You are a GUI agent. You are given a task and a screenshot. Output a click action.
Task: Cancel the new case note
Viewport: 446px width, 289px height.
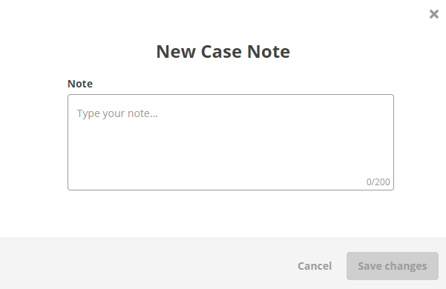click(x=315, y=266)
